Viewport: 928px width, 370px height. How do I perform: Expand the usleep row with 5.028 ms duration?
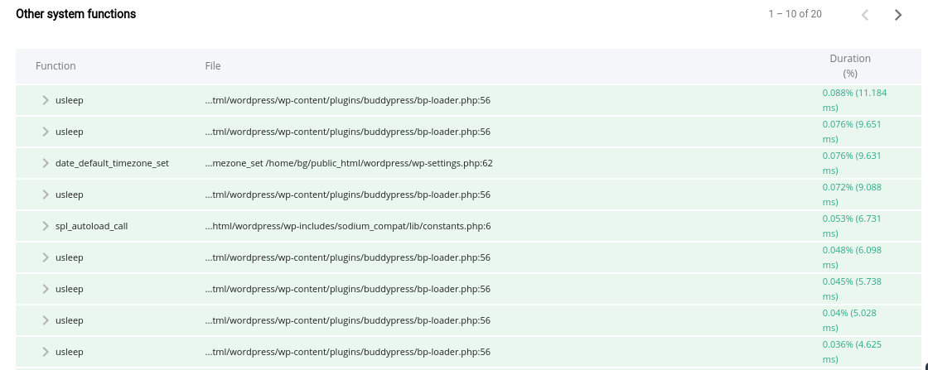coord(45,320)
